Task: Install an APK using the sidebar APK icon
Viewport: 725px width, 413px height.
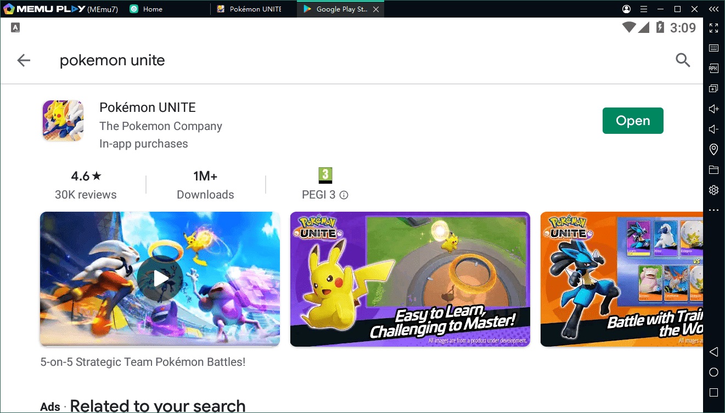Action: click(x=713, y=68)
